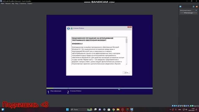Click the VirtualBox hard disk status icon
Image resolution: width=199 pixels, height=112 pixels.
(x=173, y=106)
